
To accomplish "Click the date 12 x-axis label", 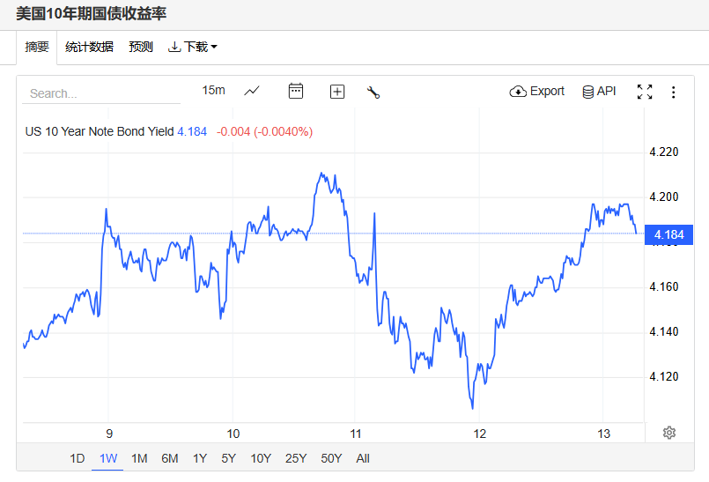I will pos(479,434).
